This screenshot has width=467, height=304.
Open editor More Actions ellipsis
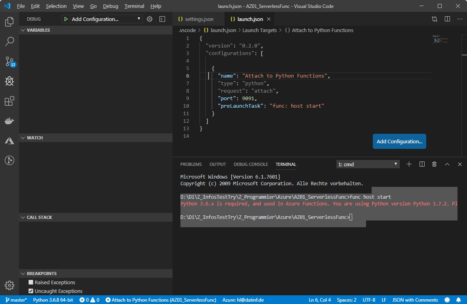(460, 19)
